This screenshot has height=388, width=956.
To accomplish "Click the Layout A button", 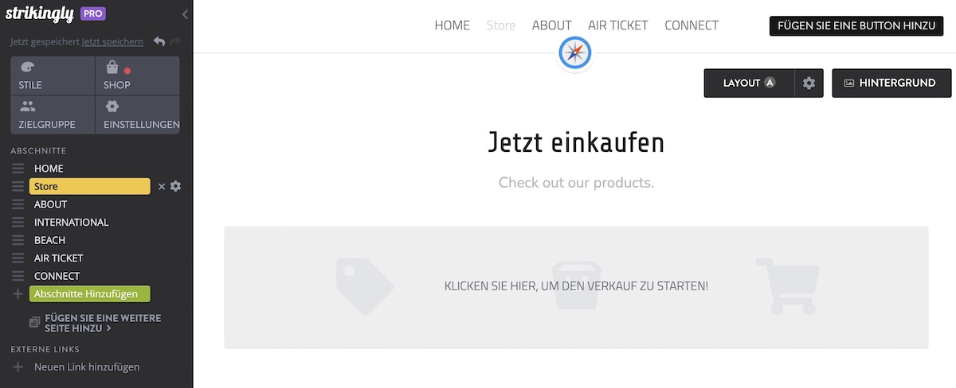I will 749,83.
